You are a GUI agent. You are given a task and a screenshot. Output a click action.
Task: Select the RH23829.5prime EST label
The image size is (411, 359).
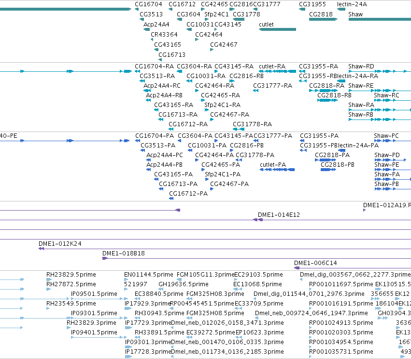pyautogui.click(x=71, y=275)
